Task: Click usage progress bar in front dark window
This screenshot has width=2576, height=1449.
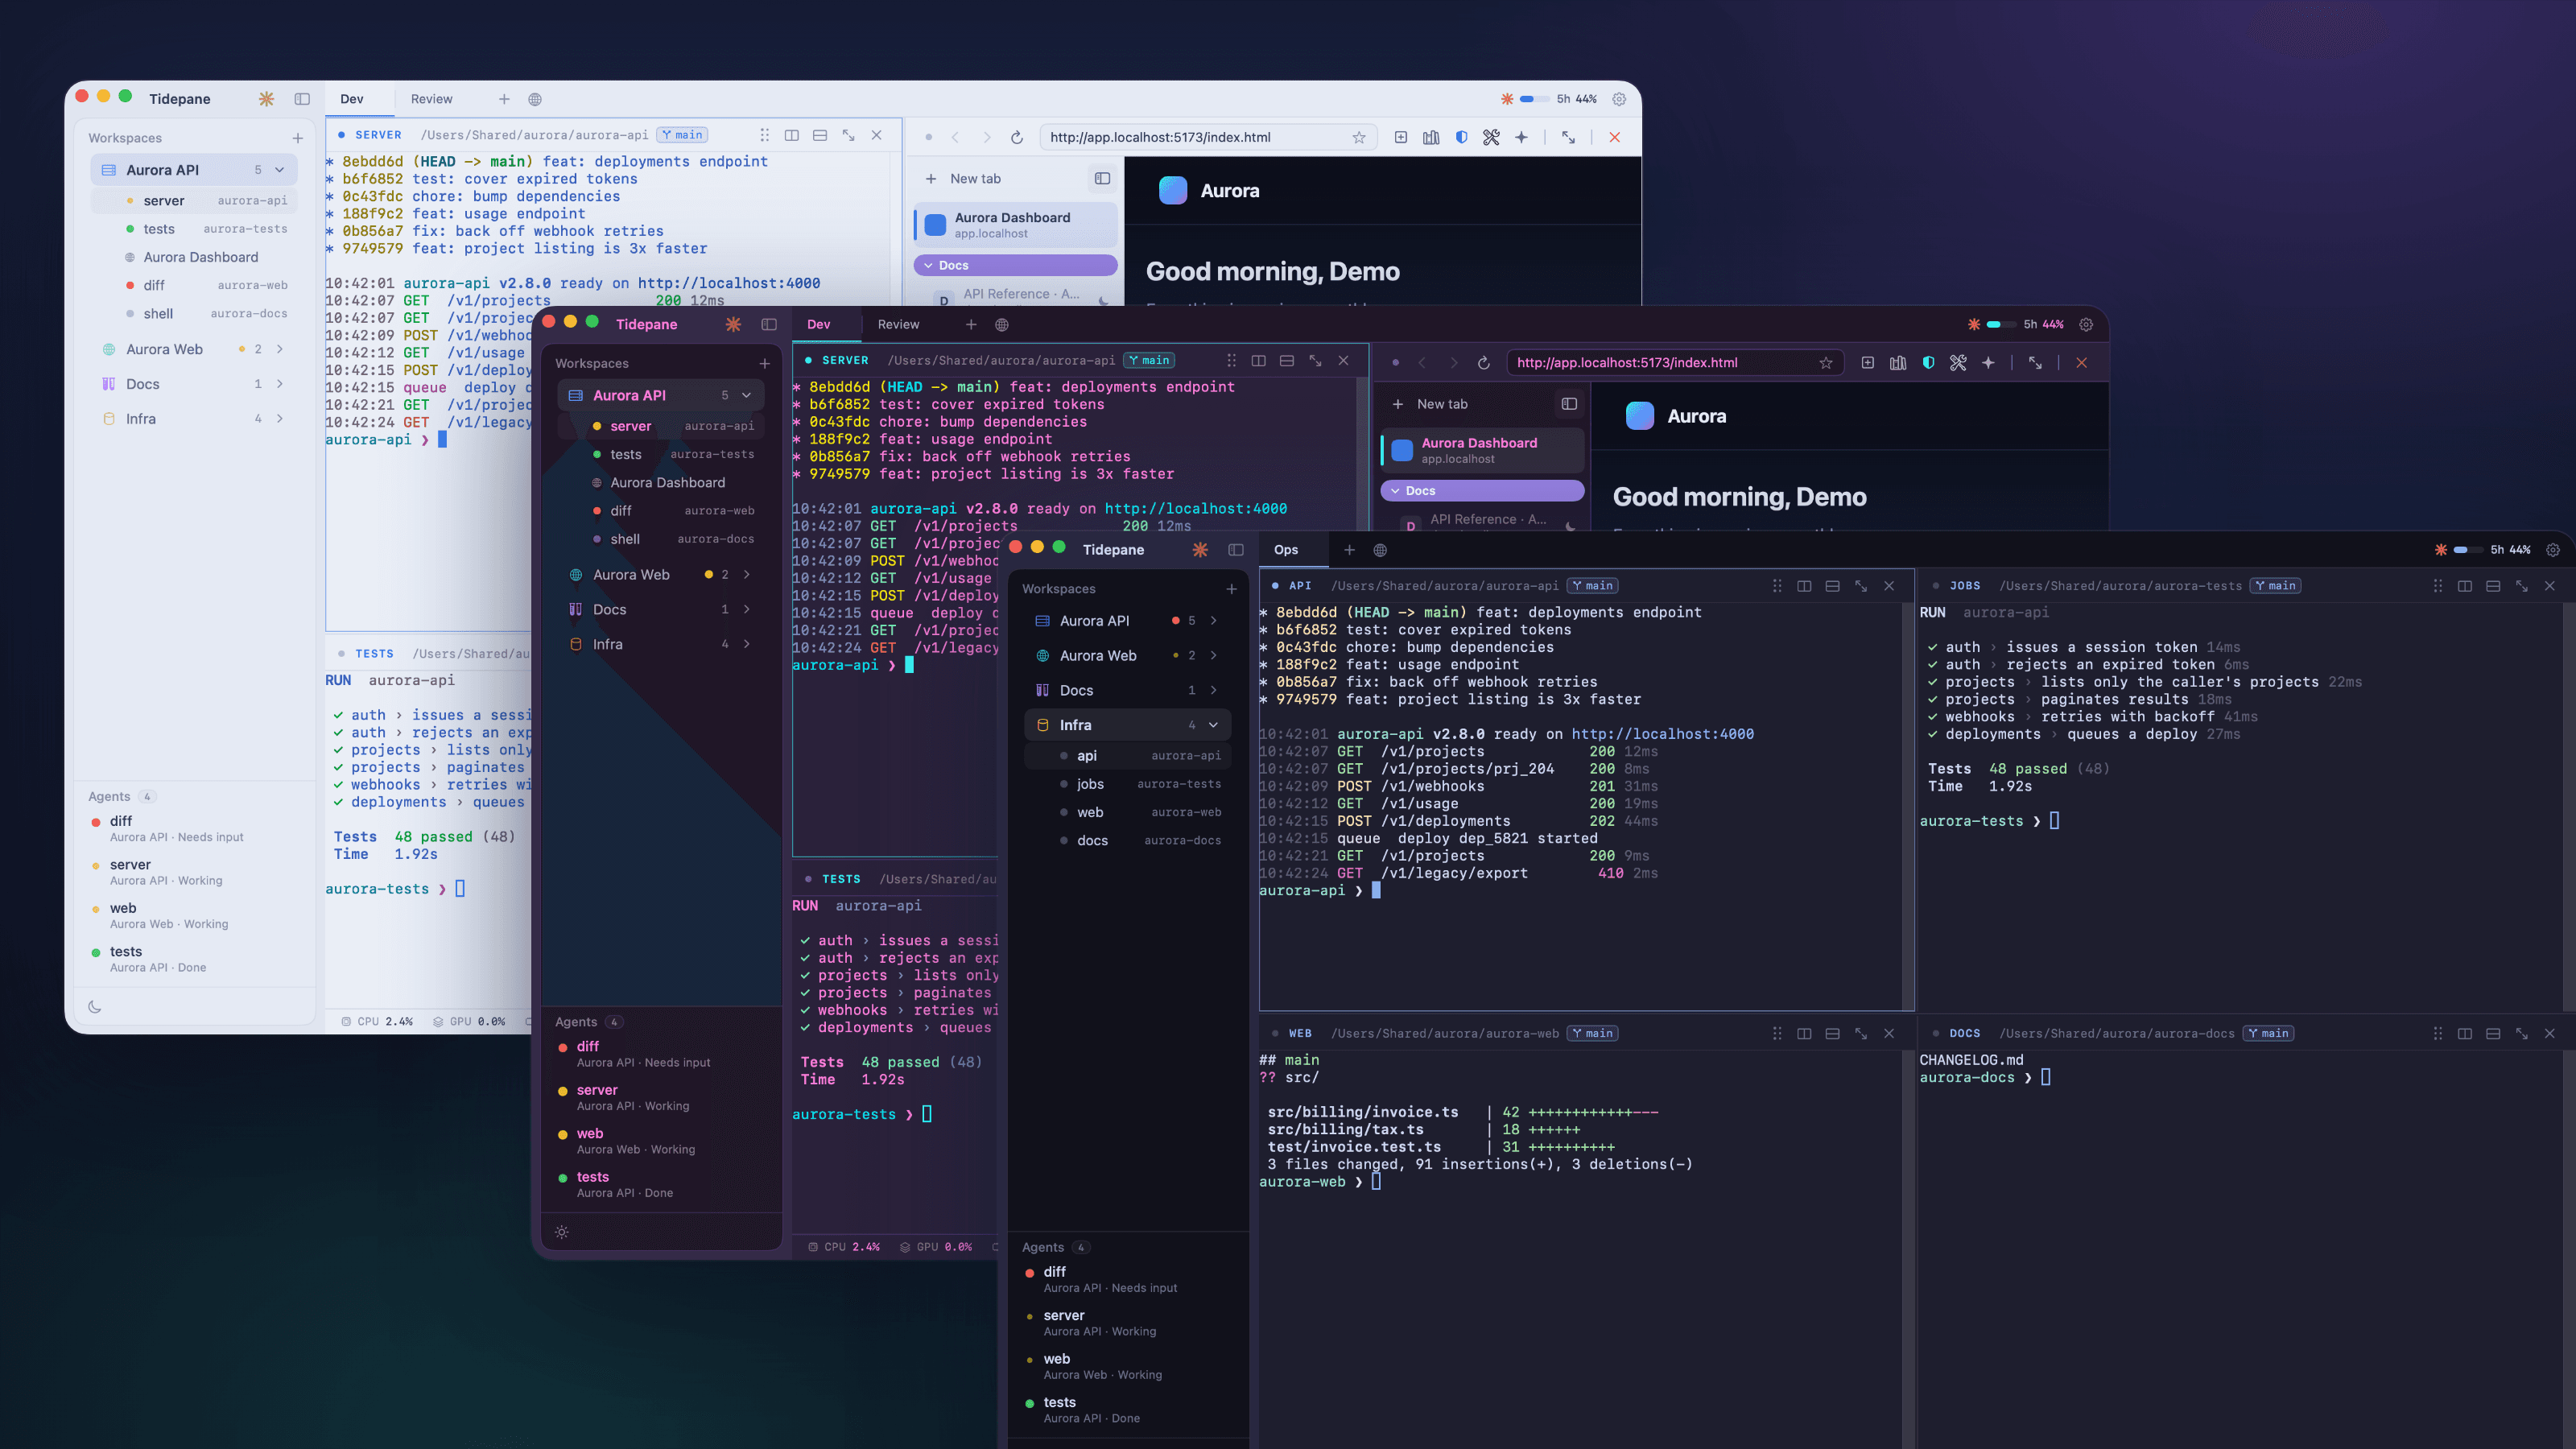Action: pos(2468,550)
